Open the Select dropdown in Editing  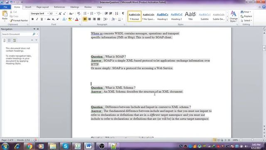(246, 20)
